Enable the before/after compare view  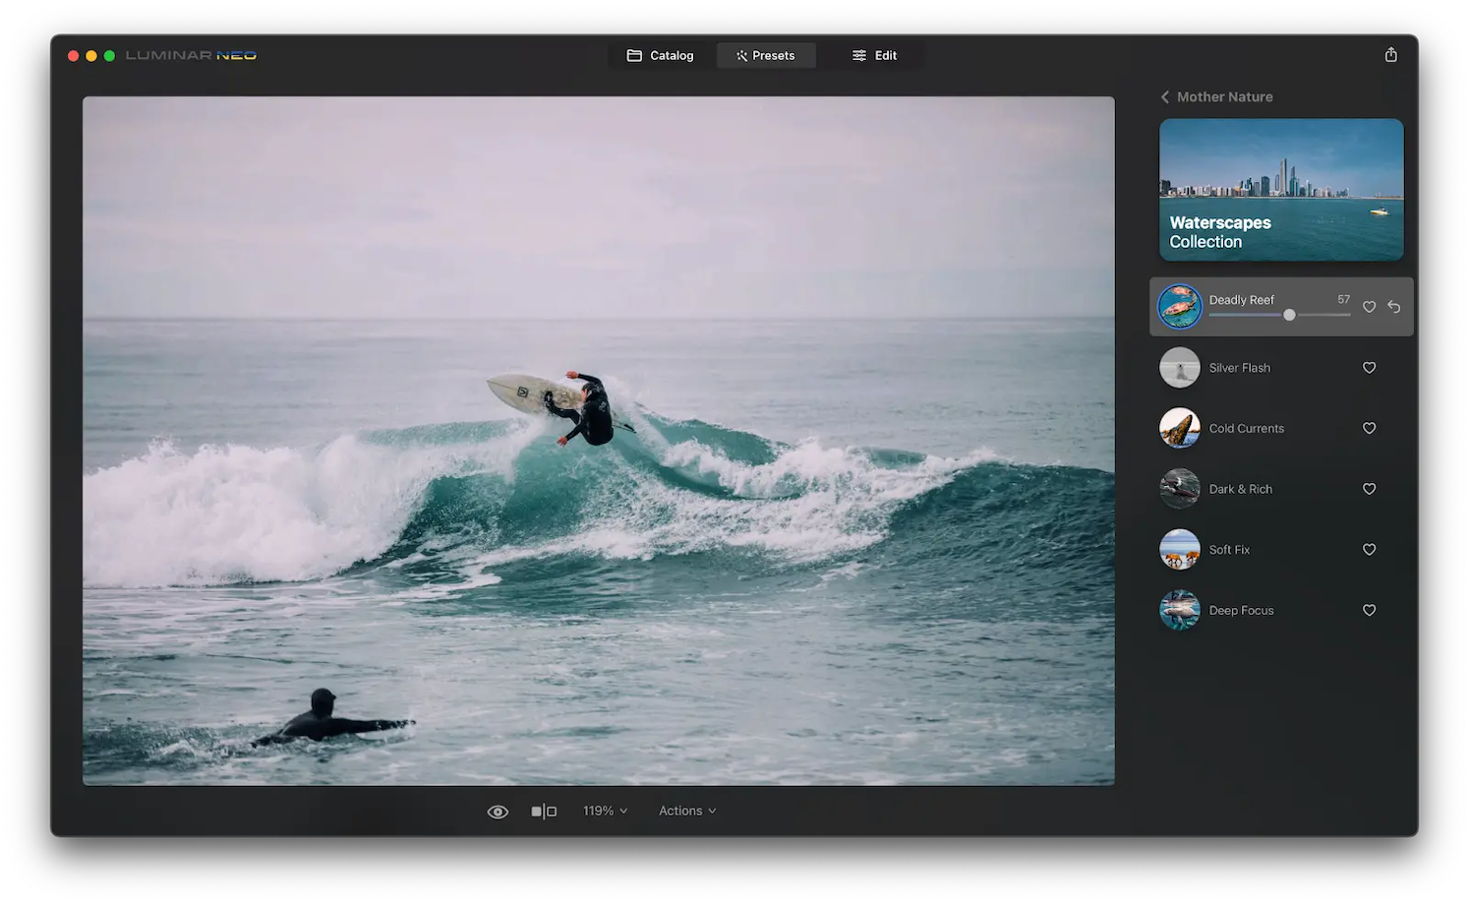point(544,812)
